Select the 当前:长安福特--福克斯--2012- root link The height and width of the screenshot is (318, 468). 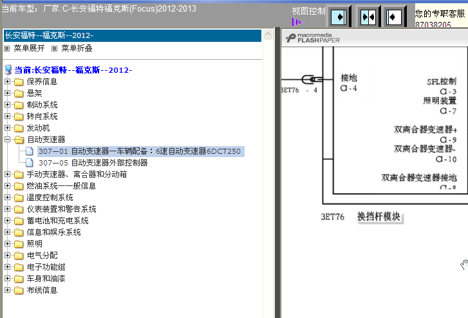(73, 70)
